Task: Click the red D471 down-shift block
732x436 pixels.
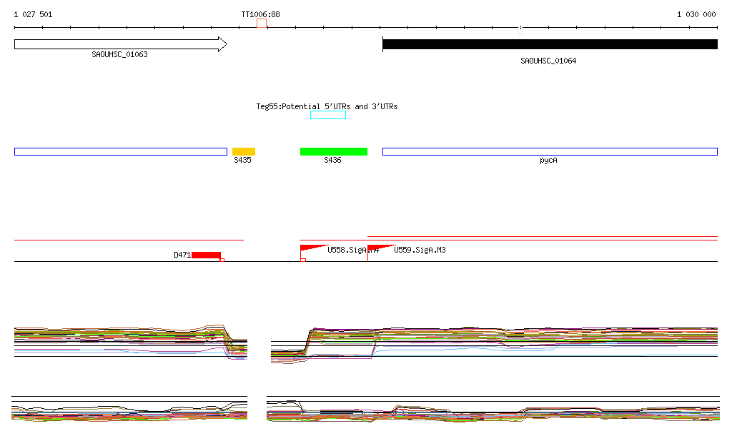Action: [x=206, y=255]
